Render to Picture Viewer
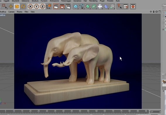166x115 pixels. tap(62, 6)
